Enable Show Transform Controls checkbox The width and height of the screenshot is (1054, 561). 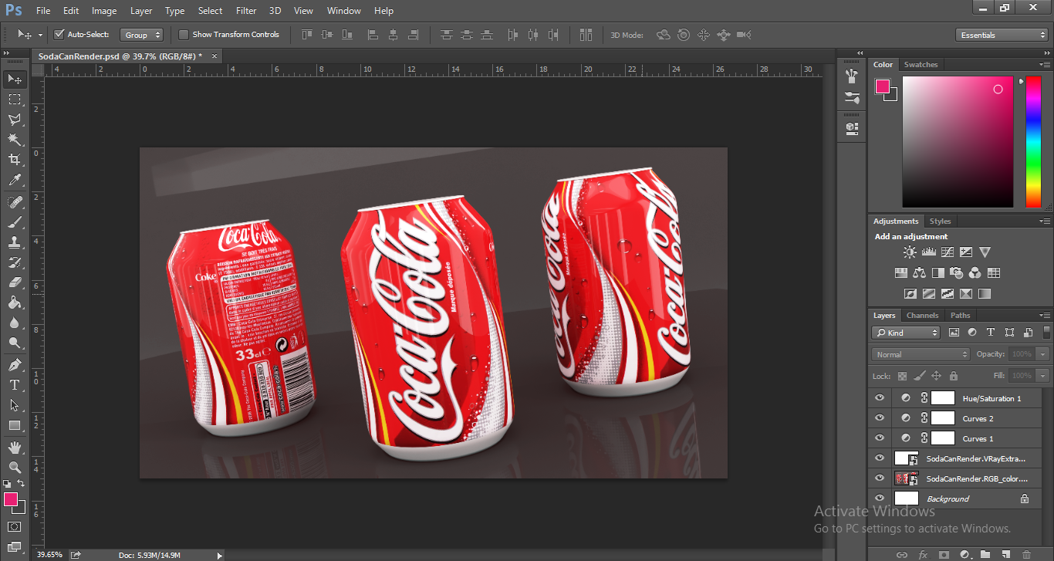184,34
